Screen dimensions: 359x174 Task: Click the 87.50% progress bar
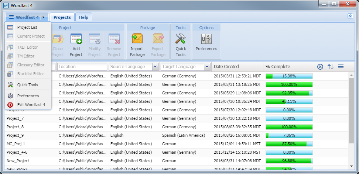click(289, 144)
